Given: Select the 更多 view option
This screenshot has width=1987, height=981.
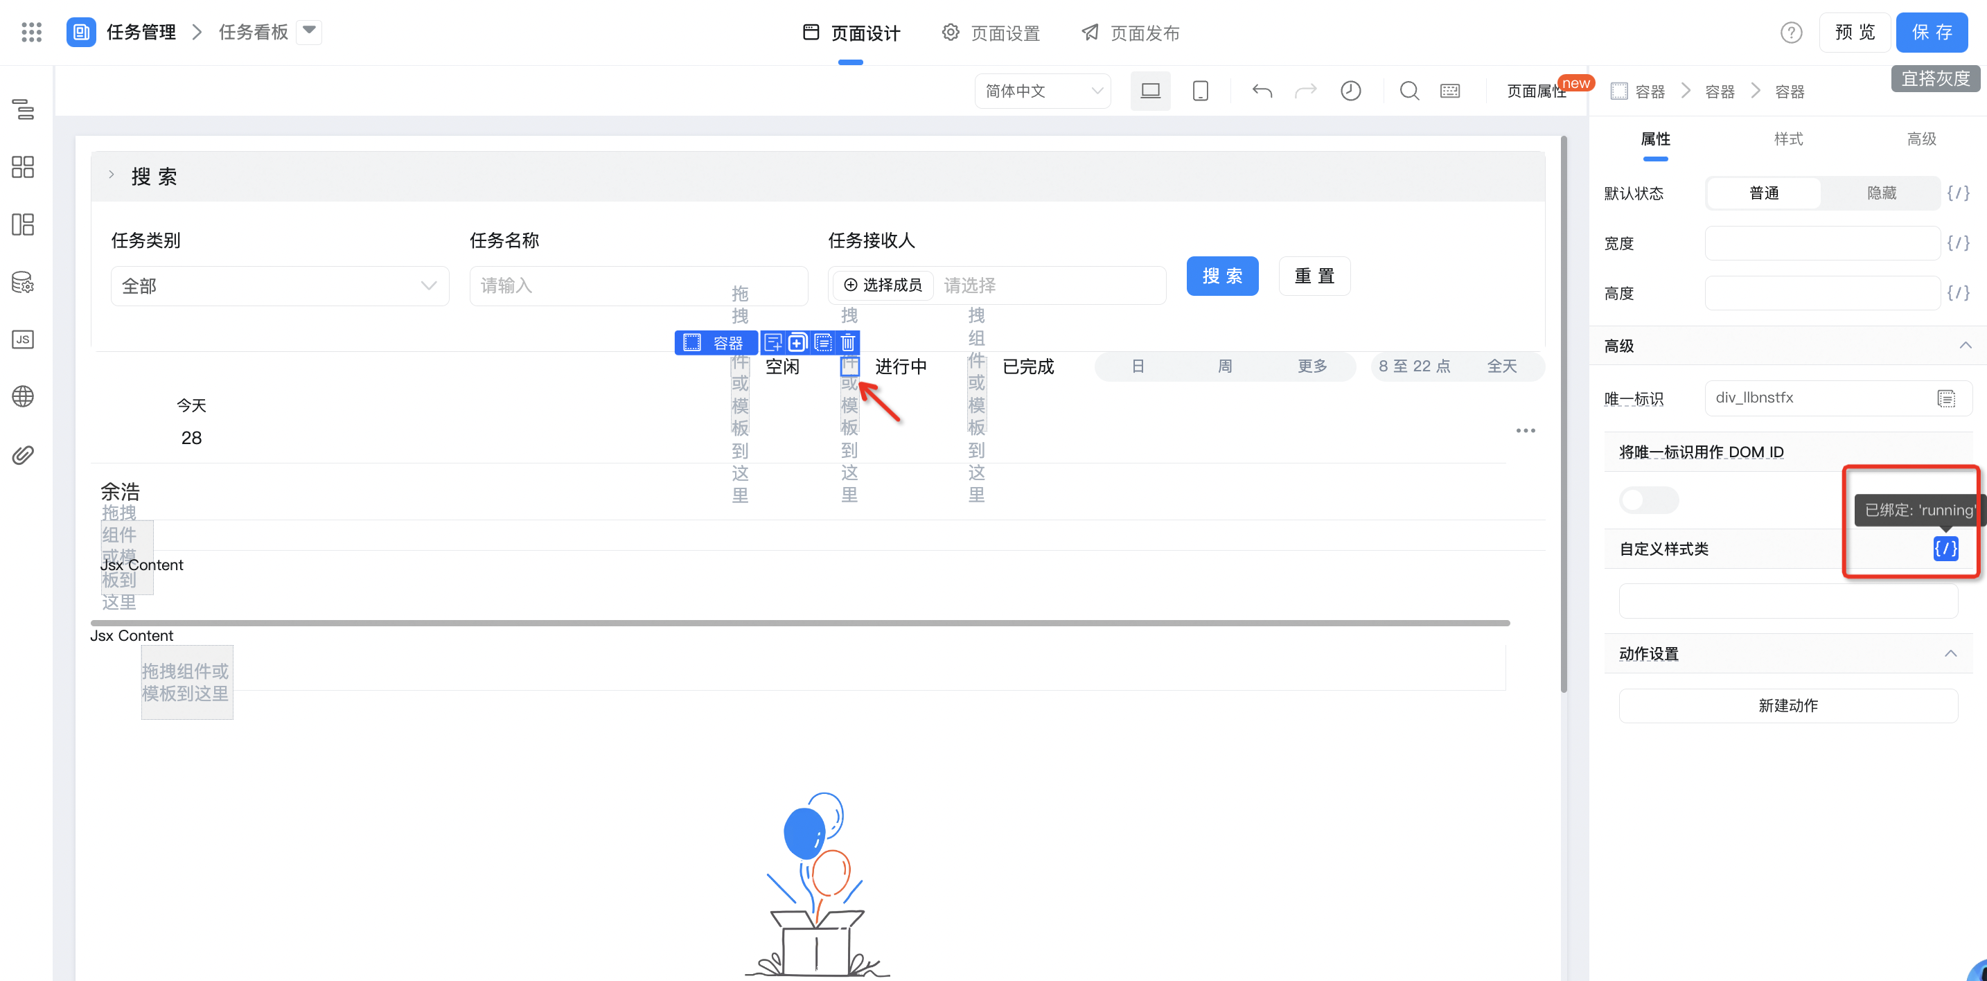Looking at the screenshot, I should coord(1312,366).
